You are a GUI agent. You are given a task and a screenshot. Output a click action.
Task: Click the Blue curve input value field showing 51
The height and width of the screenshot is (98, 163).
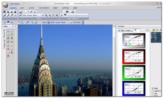(x=135, y=93)
